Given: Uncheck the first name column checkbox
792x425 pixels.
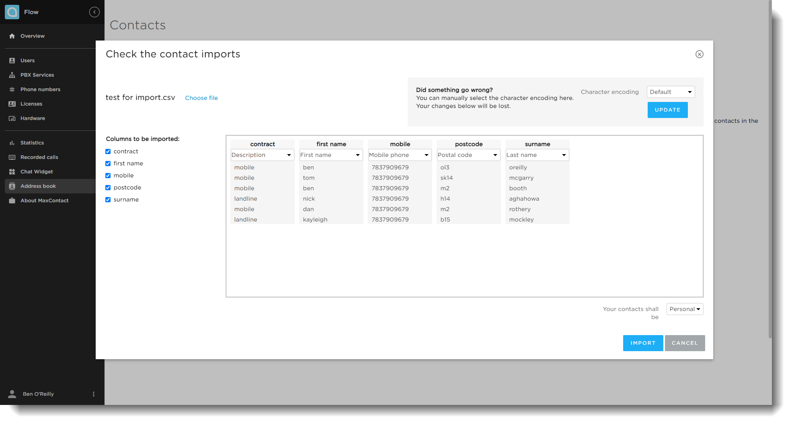Looking at the screenshot, I should click(108, 163).
